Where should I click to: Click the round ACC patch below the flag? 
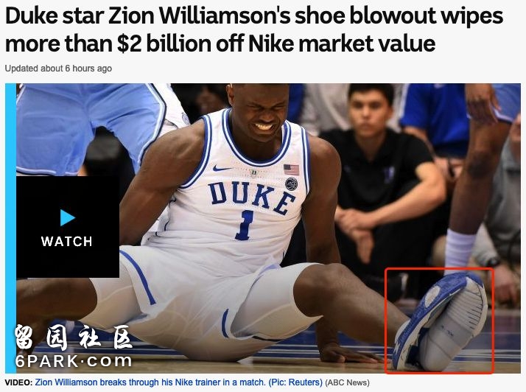coord(291,184)
